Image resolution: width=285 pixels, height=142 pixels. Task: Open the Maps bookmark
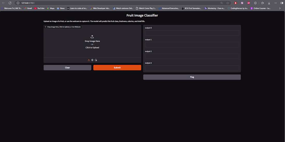click(51, 8)
